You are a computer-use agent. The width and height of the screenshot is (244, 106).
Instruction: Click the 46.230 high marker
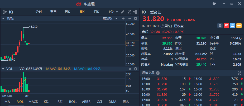pos(33,27)
